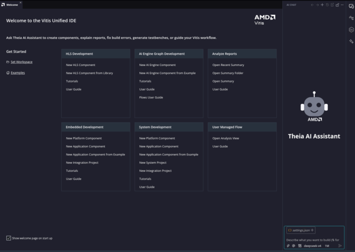
Task: Click New AI Engine Component
Action: coord(157,65)
